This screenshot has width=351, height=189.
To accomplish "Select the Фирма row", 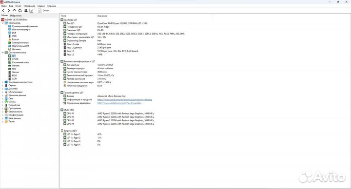I will 95,96.
